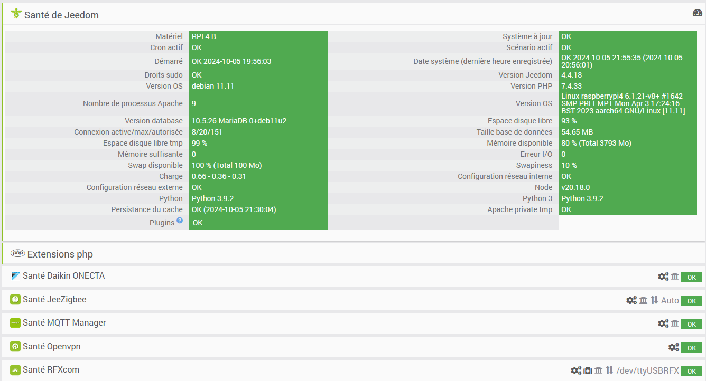The width and height of the screenshot is (706, 381).
Task: Click the Plugins help question mark
Action: tap(180, 221)
